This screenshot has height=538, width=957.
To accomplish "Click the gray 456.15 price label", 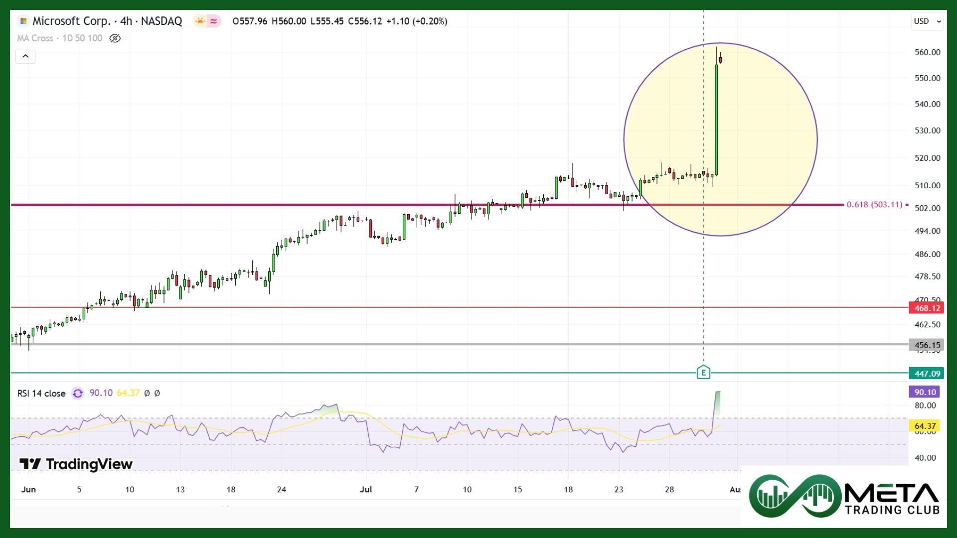I will [x=927, y=345].
